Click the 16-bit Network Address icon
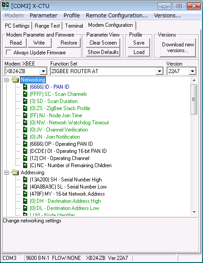This screenshot has width=203, height=263. coord(25,194)
